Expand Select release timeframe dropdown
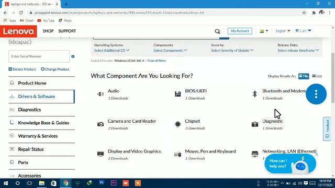Viewport: 335px width, 188px height. (298, 51)
